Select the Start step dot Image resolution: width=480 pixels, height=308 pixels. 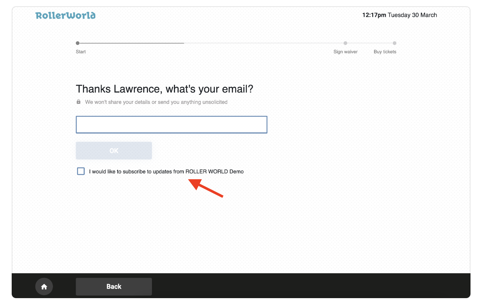click(77, 43)
